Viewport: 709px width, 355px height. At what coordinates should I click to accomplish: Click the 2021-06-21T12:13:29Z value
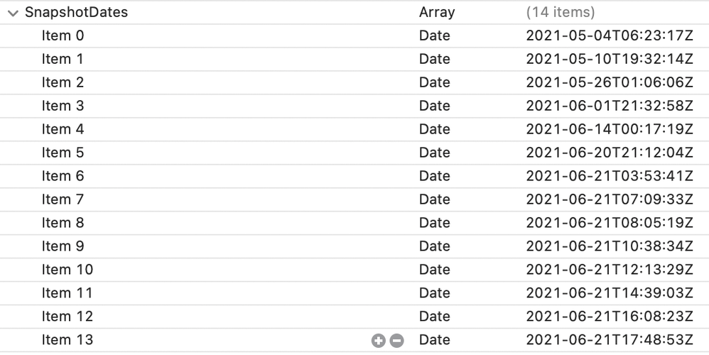pos(610,270)
